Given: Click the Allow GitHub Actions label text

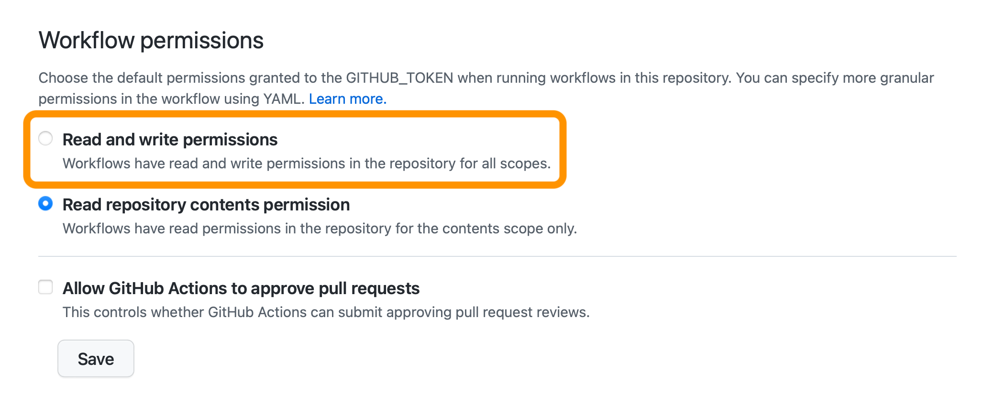Looking at the screenshot, I should coord(241,287).
